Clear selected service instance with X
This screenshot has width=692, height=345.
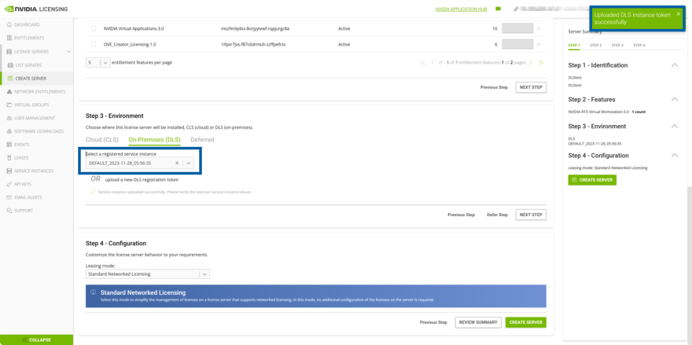click(x=177, y=163)
